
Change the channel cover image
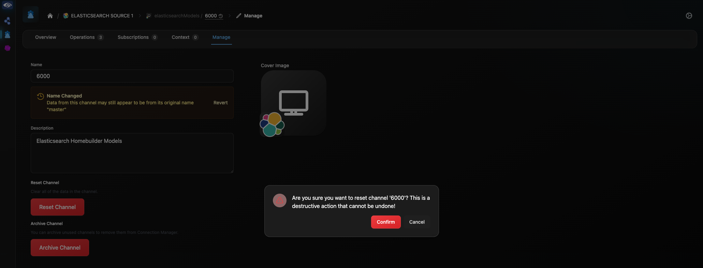(x=293, y=103)
